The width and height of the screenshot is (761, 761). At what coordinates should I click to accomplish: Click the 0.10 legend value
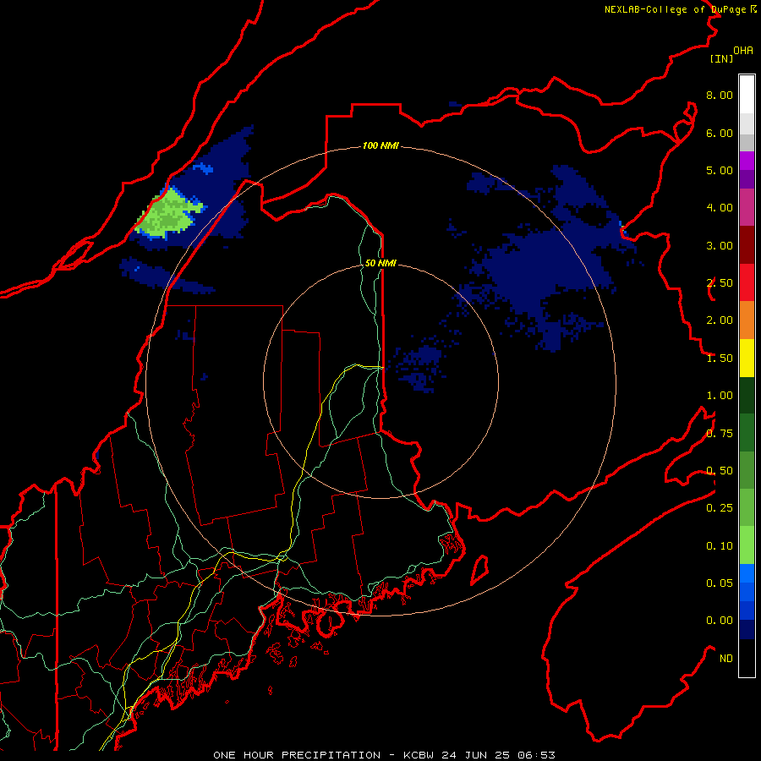(x=720, y=546)
